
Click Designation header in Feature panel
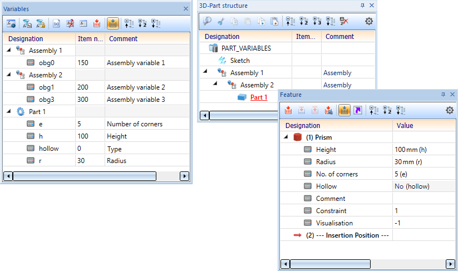pos(336,126)
